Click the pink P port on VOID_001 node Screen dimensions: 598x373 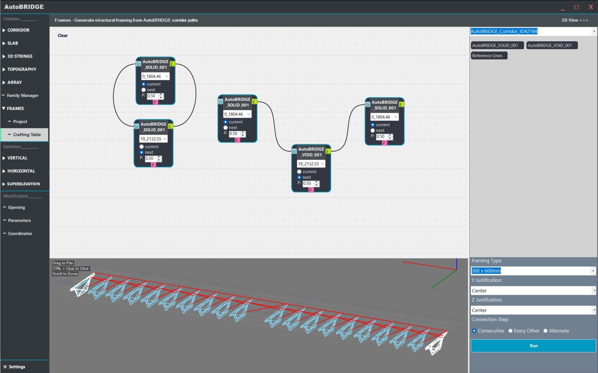[310, 190]
